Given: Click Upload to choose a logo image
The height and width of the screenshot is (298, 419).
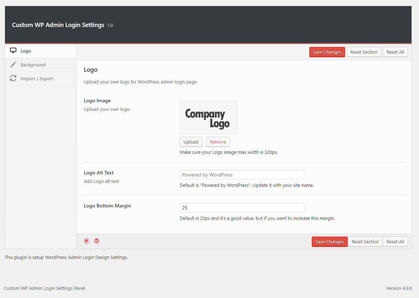Looking at the screenshot, I should pos(191,142).
